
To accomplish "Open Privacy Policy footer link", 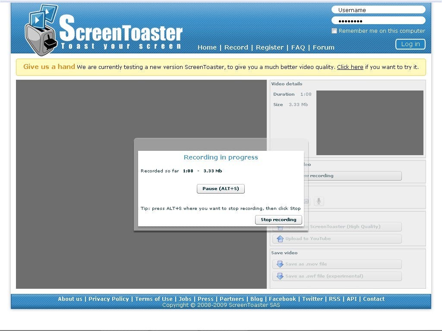I will pos(108,299).
